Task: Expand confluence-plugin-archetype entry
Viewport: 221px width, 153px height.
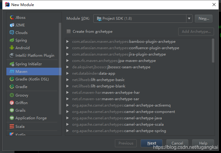Action: coord(68,48)
